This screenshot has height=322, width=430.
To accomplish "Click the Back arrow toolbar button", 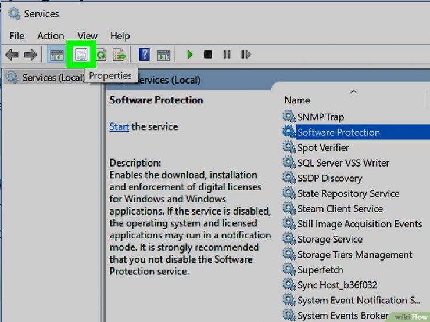I will tap(12, 55).
